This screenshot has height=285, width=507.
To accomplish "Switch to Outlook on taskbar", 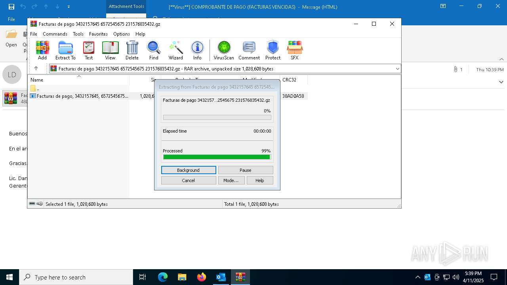I will [x=221, y=277].
